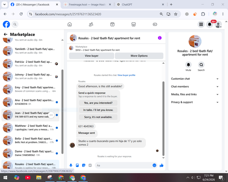Open the Friends icon in top navigation
Screen dimensions: 228x182
(x=91, y=24)
